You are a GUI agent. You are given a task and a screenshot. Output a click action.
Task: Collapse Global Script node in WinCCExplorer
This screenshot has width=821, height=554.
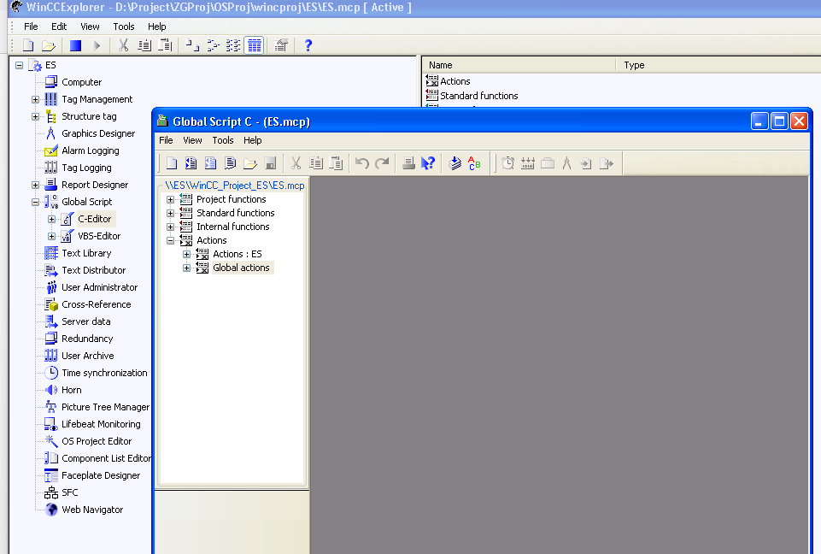coord(35,202)
